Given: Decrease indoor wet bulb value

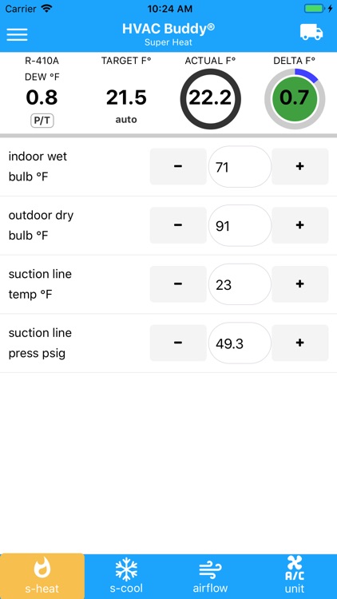Looking at the screenshot, I should [178, 167].
